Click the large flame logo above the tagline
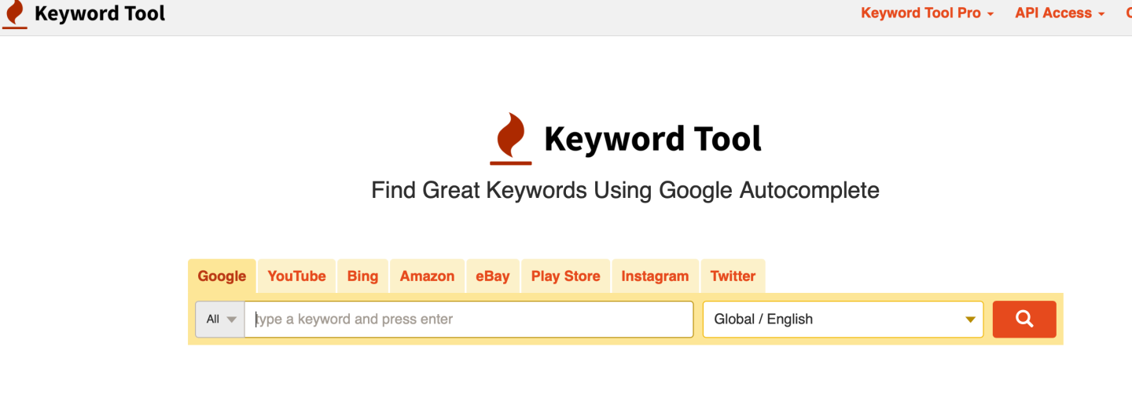The height and width of the screenshot is (402, 1132). pyautogui.click(x=511, y=138)
